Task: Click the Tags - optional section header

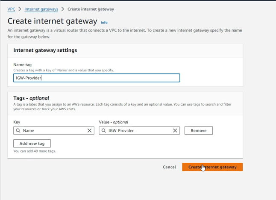Action: pos(31,98)
